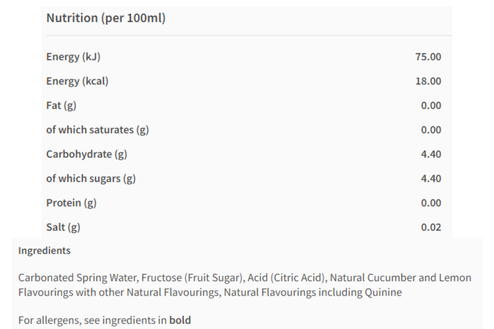Click the Ingredients heading

point(44,251)
